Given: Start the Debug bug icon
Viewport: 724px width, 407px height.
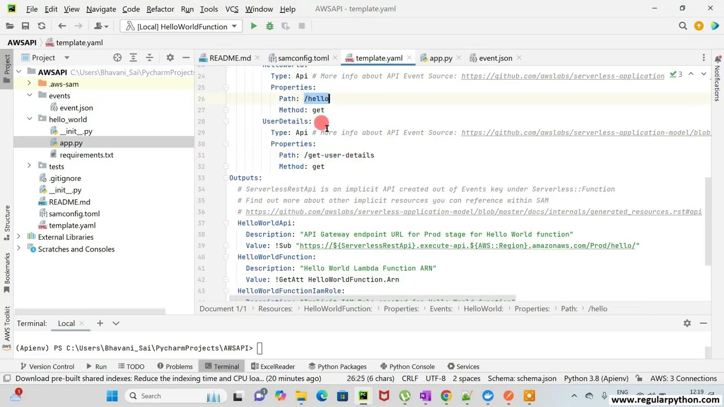Looking at the screenshot, I should click(x=270, y=26).
